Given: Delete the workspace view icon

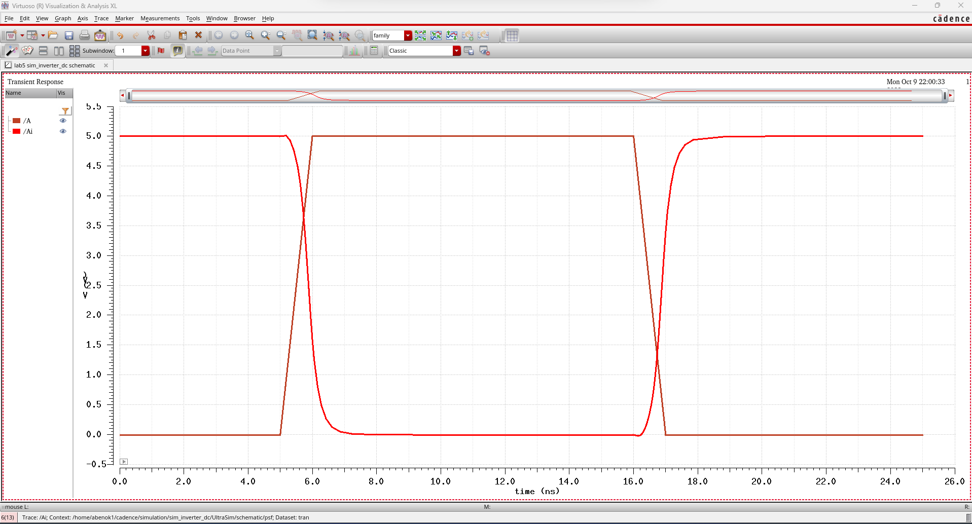Looking at the screenshot, I should click(484, 51).
